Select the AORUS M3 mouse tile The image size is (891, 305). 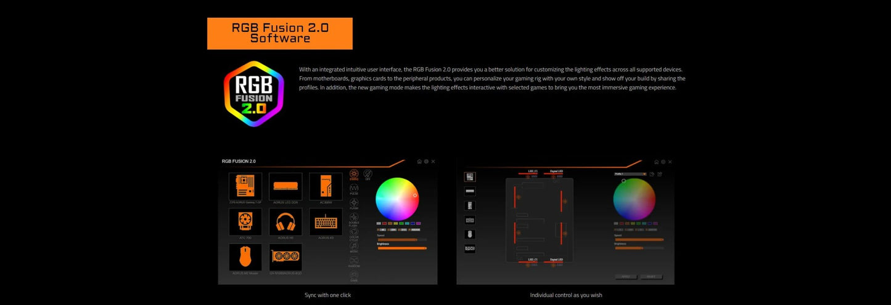[245, 257]
